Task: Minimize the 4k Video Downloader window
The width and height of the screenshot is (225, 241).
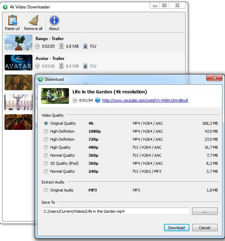Action: 155,6
